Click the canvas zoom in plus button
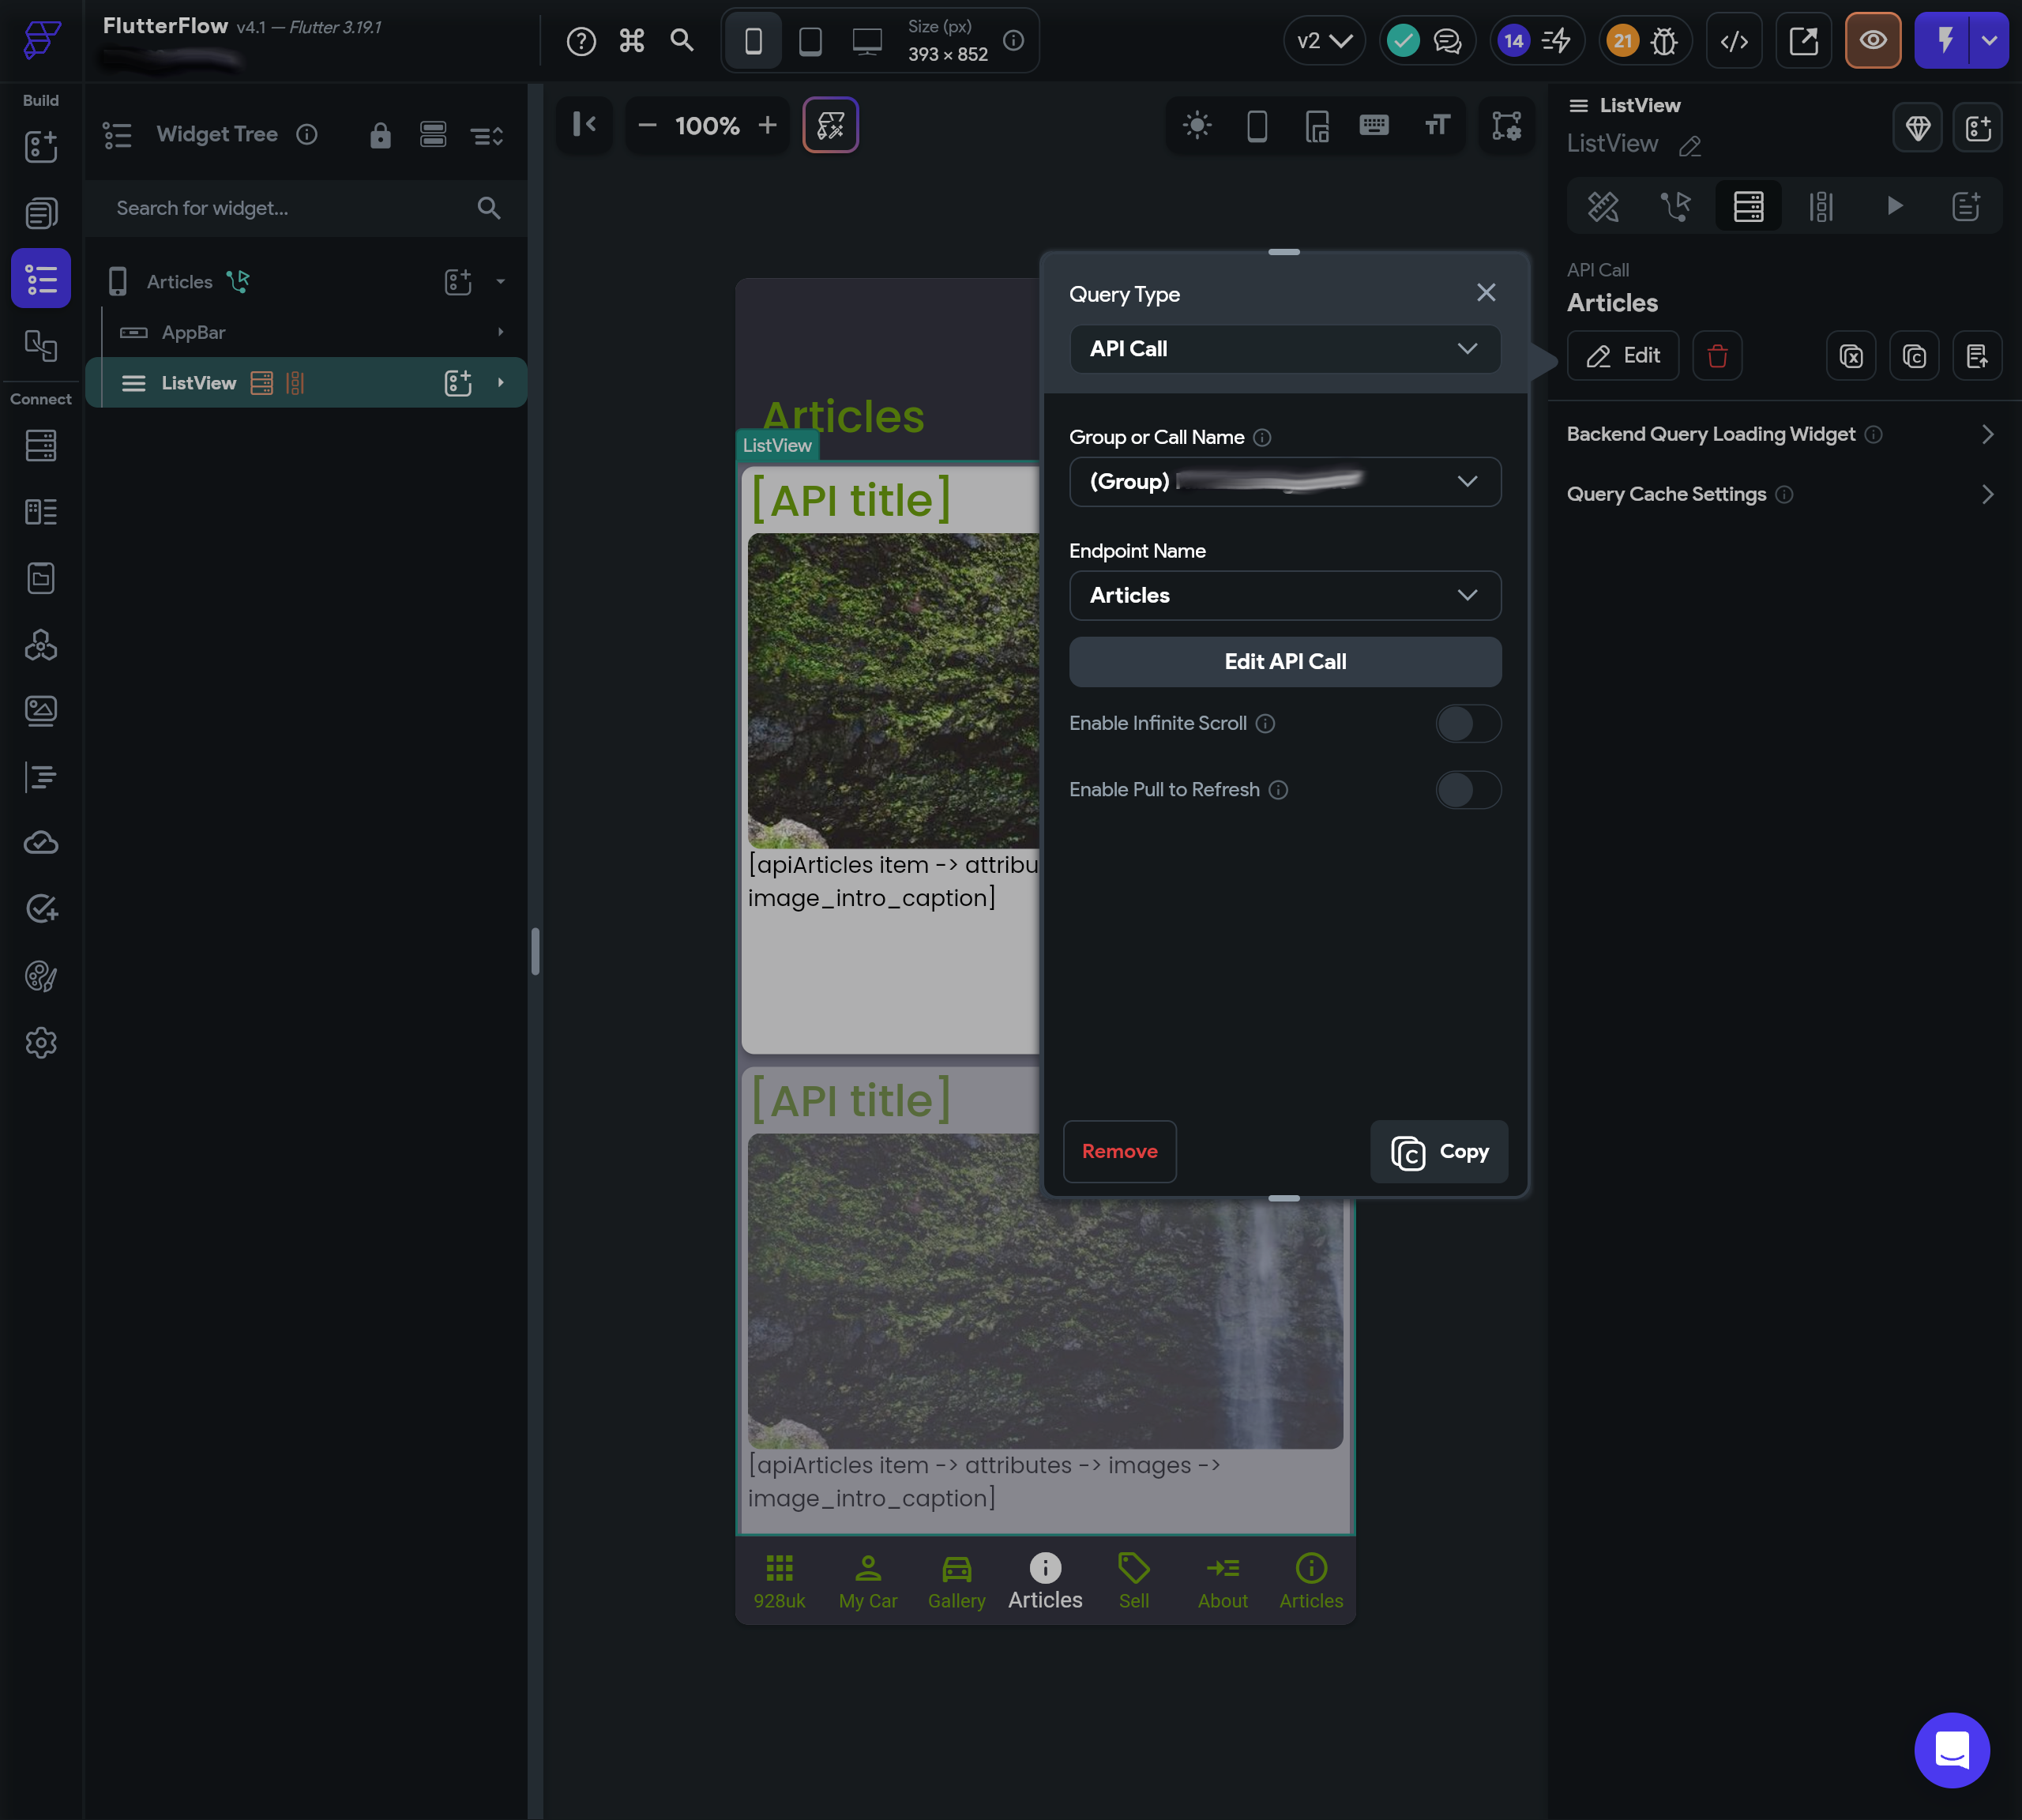The width and height of the screenshot is (2022, 1820). pyautogui.click(x=767, y=125)
